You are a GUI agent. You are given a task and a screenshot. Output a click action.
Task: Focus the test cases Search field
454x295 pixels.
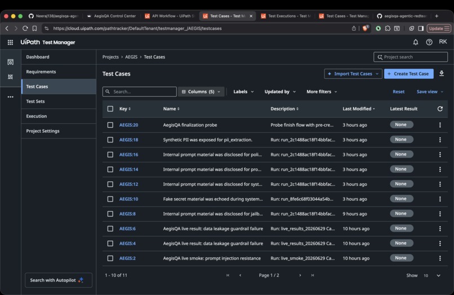coord(140,92)
